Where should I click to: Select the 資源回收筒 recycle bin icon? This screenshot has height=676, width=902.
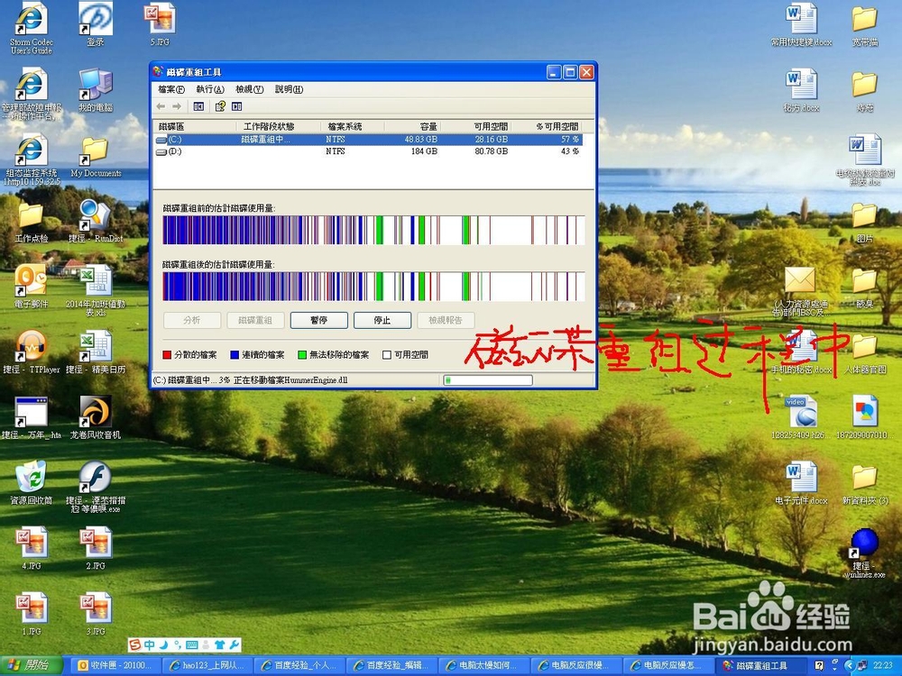[31, 483]
